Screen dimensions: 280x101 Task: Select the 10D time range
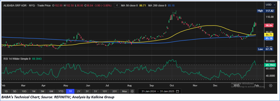point(24,91)
